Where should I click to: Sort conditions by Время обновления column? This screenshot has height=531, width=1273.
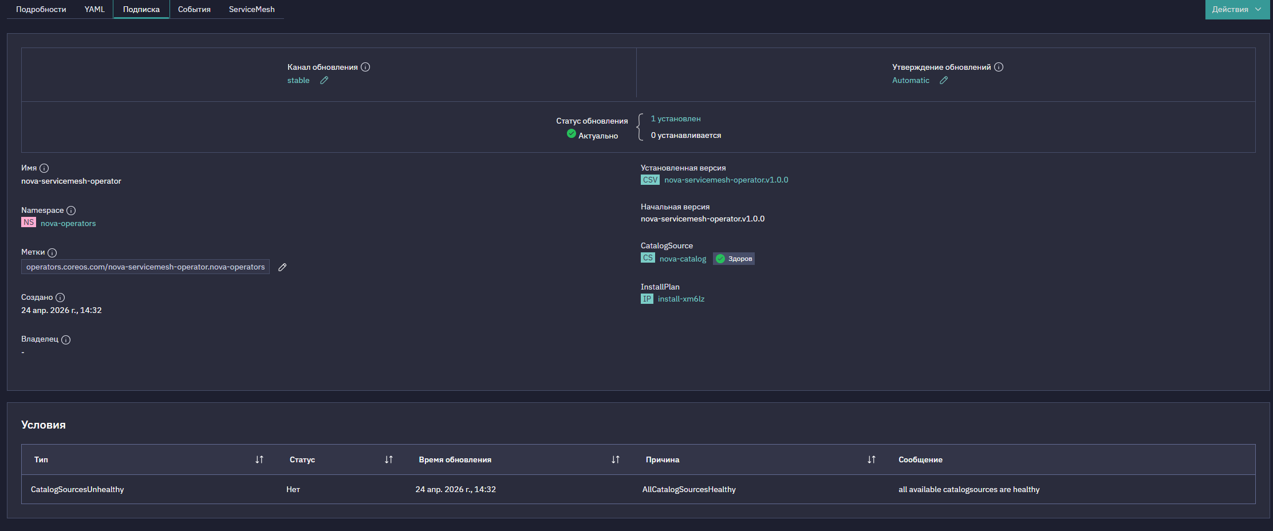(616, 459)
